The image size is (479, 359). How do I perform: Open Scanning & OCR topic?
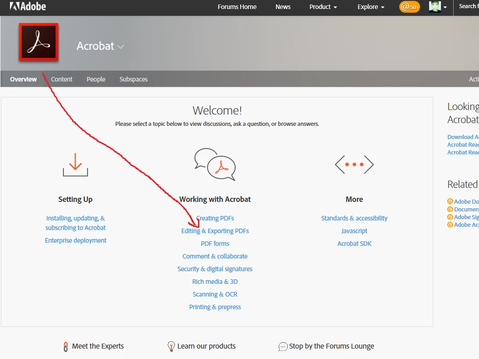215,294
